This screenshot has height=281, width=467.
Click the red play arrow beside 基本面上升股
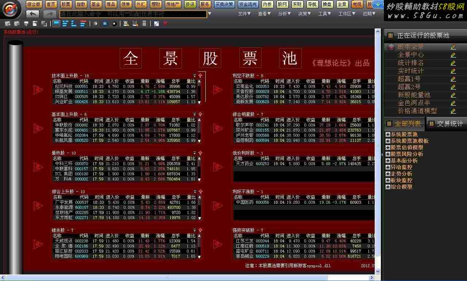pyautogui.click(x=38, y=128)
